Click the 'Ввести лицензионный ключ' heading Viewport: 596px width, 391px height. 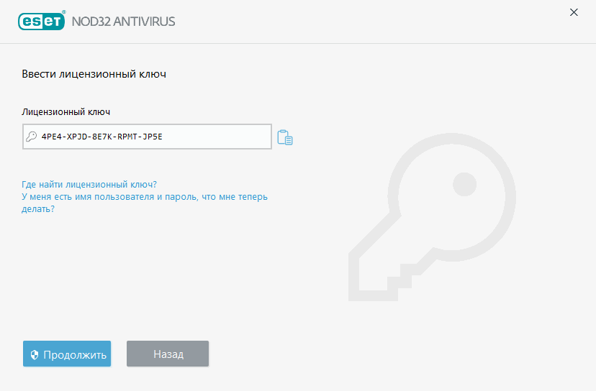tap(94, 74)
